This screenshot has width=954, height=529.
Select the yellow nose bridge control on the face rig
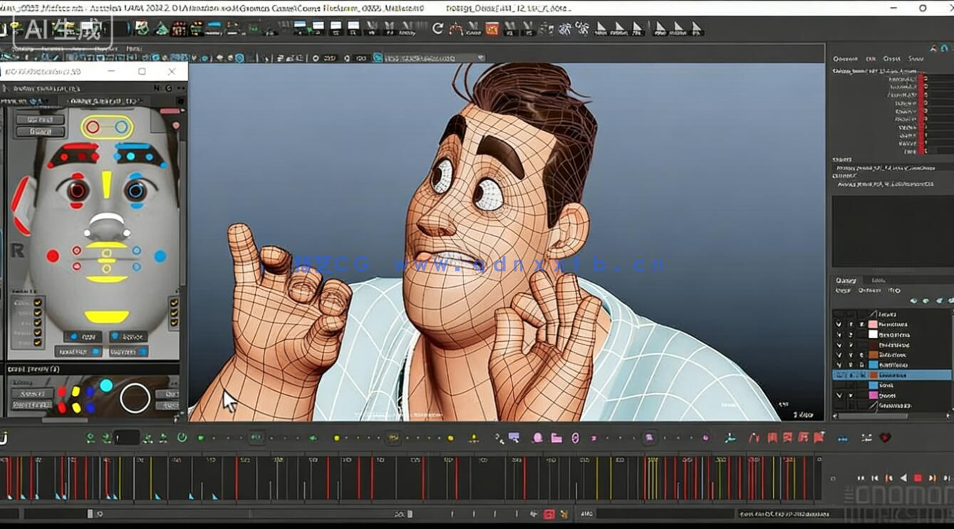point(106,184)
